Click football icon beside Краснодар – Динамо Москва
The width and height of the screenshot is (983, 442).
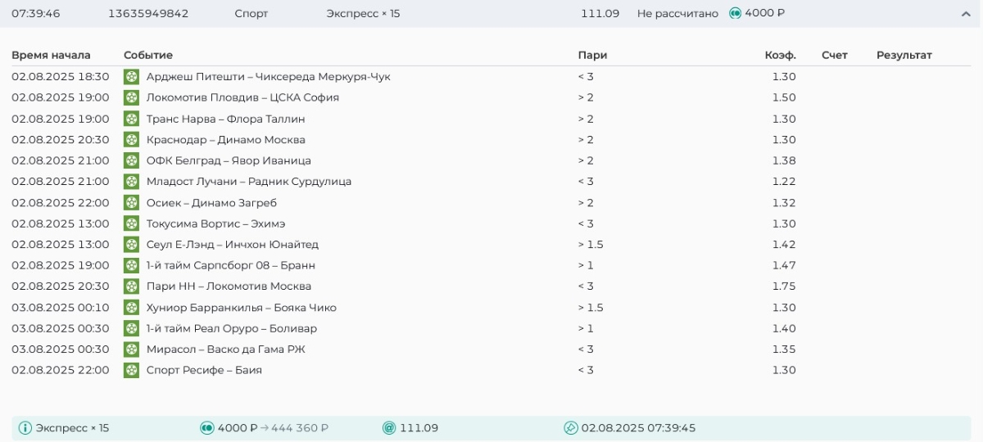click(131, 140)
